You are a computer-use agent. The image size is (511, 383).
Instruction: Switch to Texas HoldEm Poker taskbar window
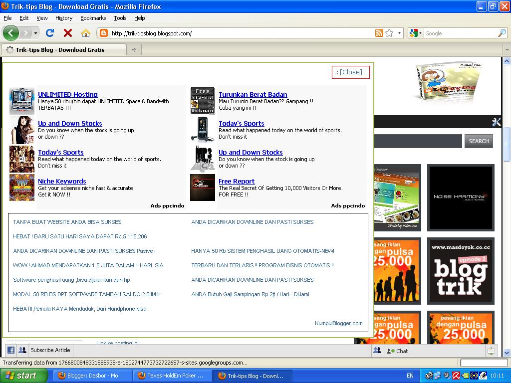pyautogui.click(x=172, y=376)
